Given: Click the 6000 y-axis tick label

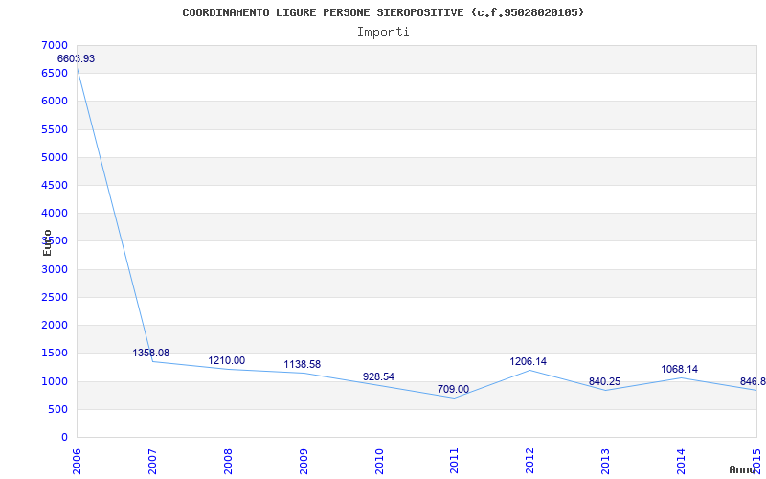Looking at the screenshot, I should click(x=56, y=102).
